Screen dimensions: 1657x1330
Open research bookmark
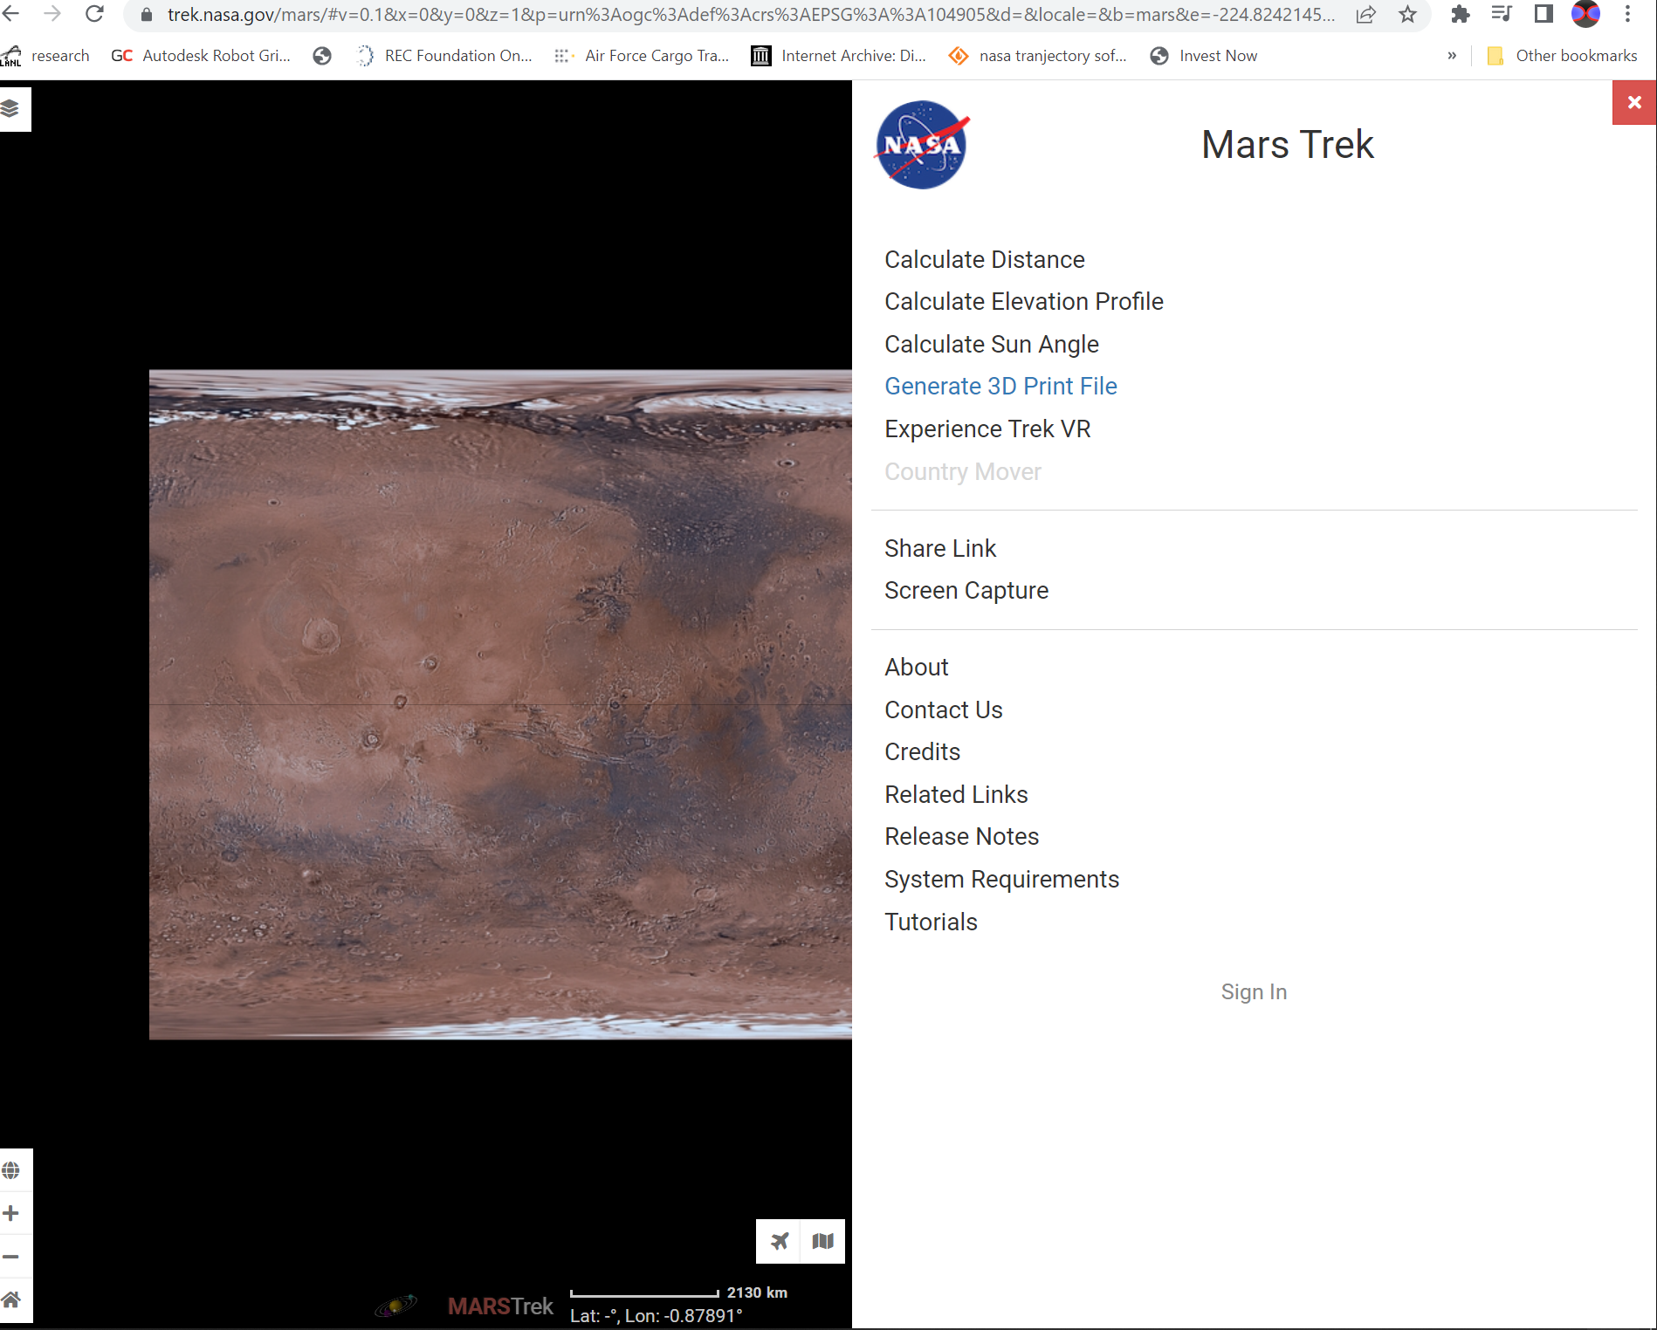[x=45, y=56]
